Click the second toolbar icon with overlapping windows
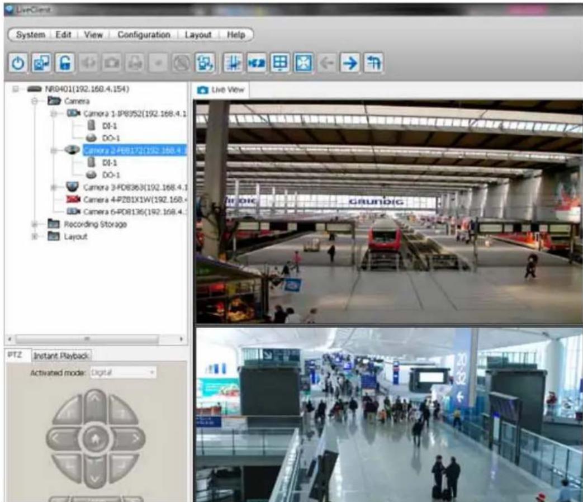 point(41,63)
